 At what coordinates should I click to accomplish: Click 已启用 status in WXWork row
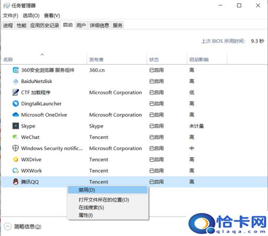pos(157,171)
